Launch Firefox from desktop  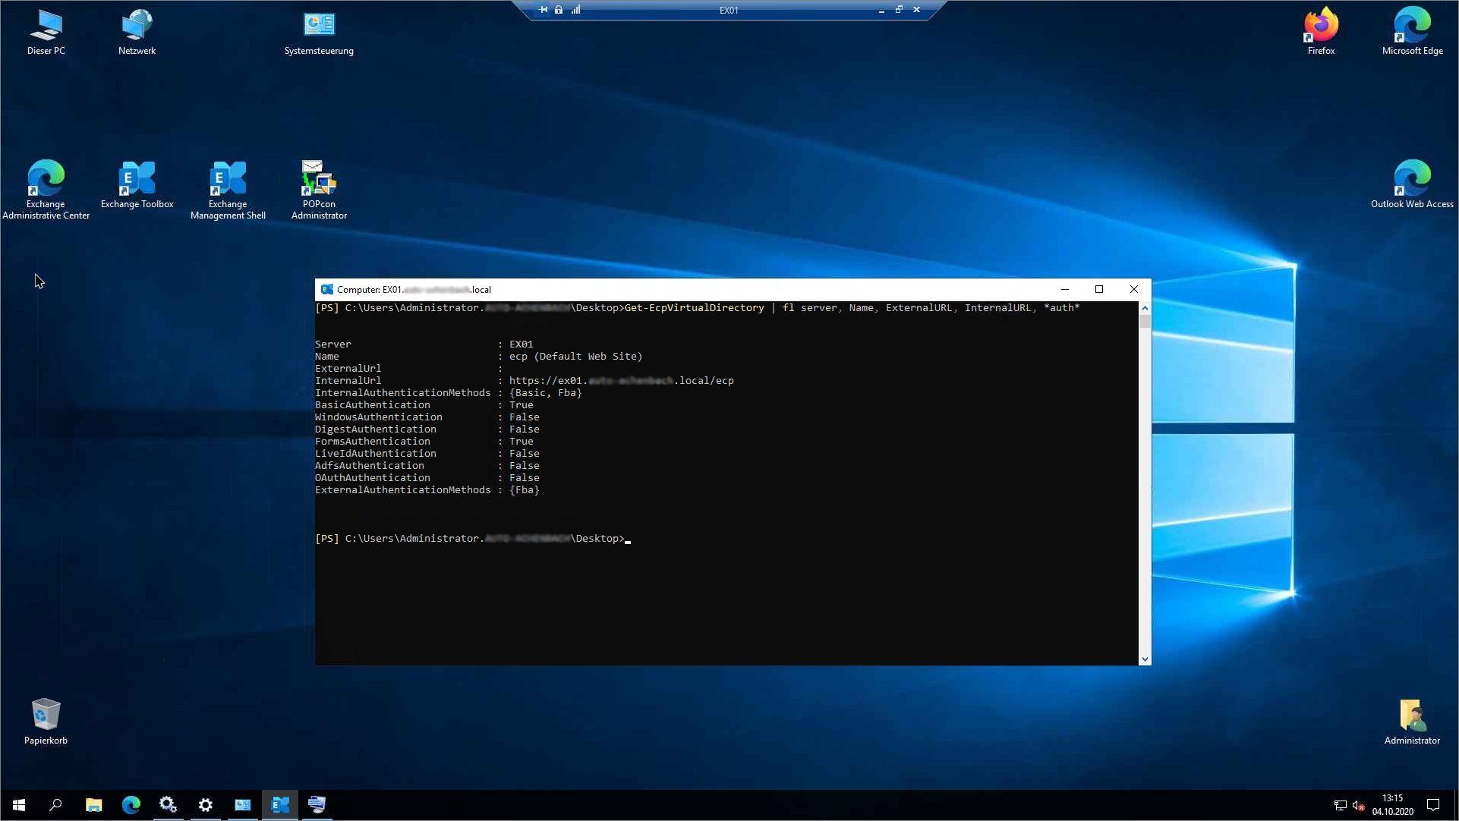1321,32
